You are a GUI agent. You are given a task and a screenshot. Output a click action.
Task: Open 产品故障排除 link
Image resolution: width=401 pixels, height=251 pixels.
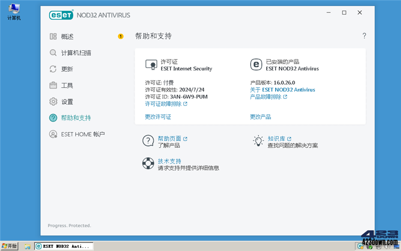pos(266,97)
